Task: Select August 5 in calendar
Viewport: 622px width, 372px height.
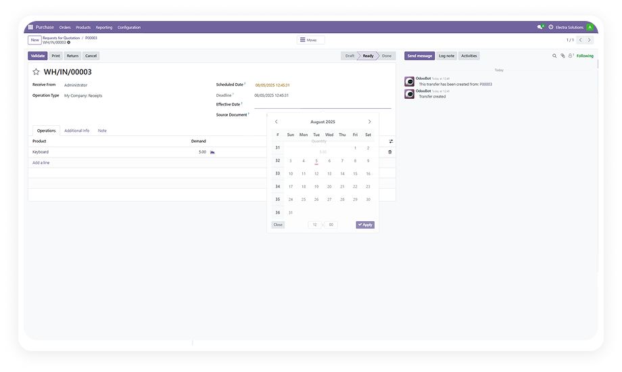Action: [316, 161]
